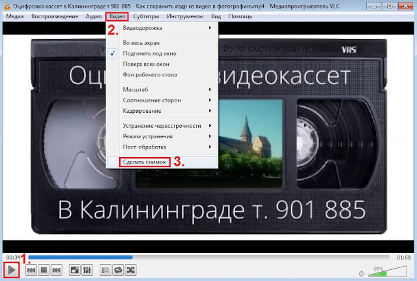Expand Устранение чересстрочности submenu
417x281 pixels.
162,126
